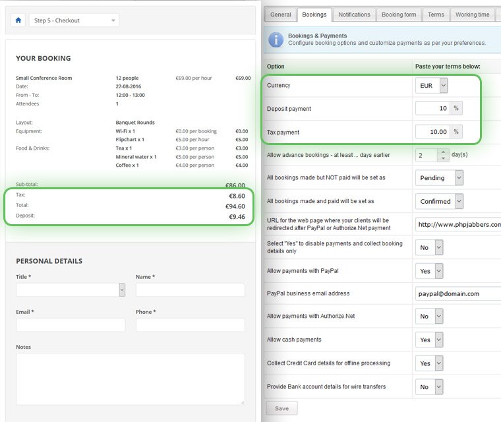The image size is (501, 422).
Task: Click the percent unit next to Tax payment
Action: pyautogui.click(x=456, y=132)
